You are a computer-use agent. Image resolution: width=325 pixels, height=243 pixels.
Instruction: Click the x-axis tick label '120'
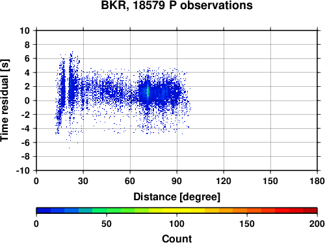pos(224,181)
